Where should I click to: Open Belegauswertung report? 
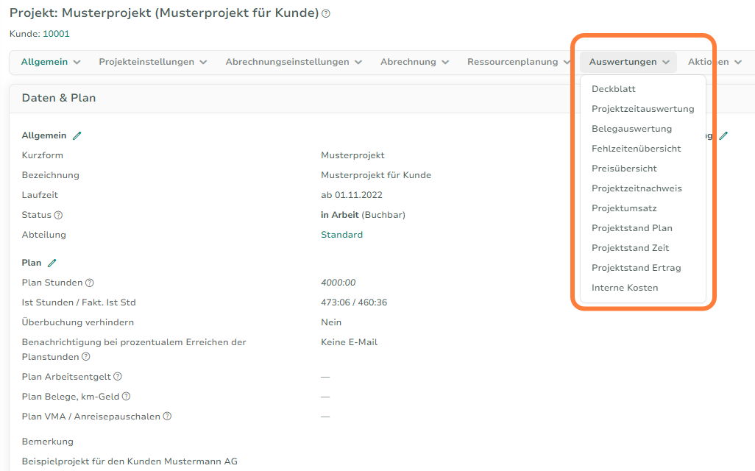pyautogui.click(x=631, y=129)
